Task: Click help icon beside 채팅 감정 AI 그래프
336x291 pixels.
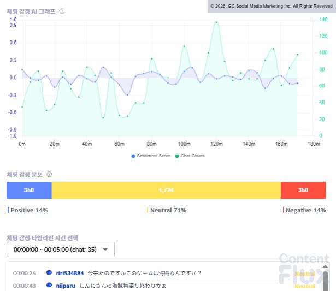Action: point(62,11)
